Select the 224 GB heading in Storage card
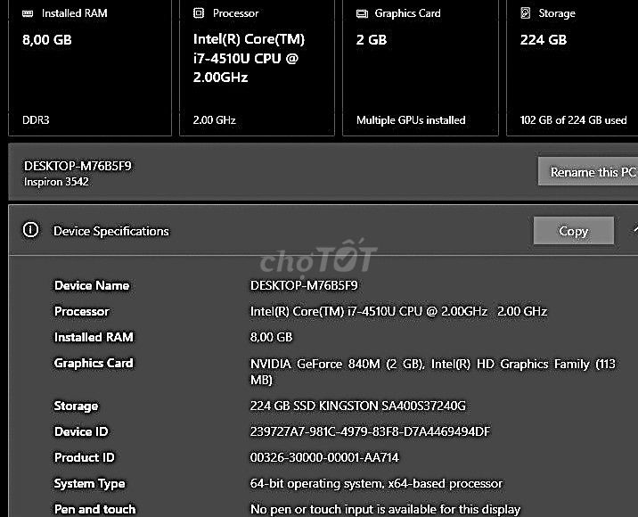 click(x=544, y=40)
